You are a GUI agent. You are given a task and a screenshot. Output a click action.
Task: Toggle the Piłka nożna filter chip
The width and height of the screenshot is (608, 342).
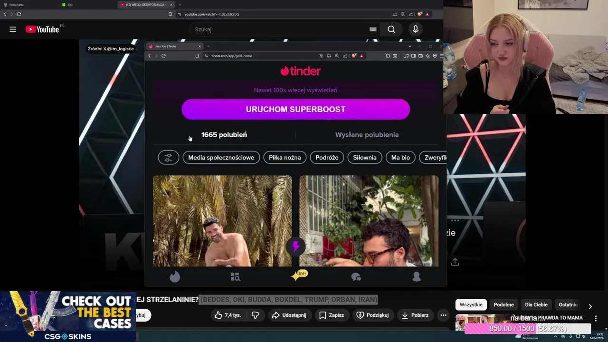pyautogui.click(x=285, y=158)
